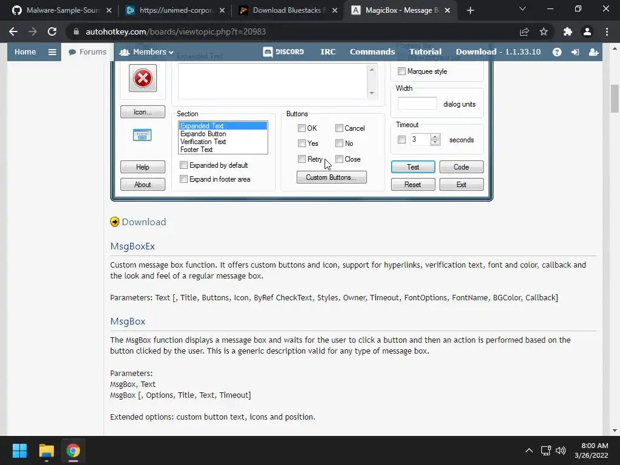Click the Expanded Text input area

(273, 81)
